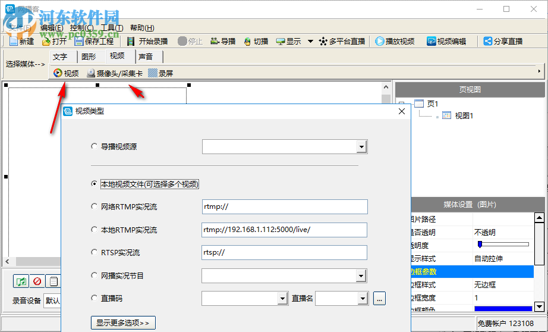Click media settings scrollbar down arrow
The height and width of the screenshot is (332, 548).
539,307
